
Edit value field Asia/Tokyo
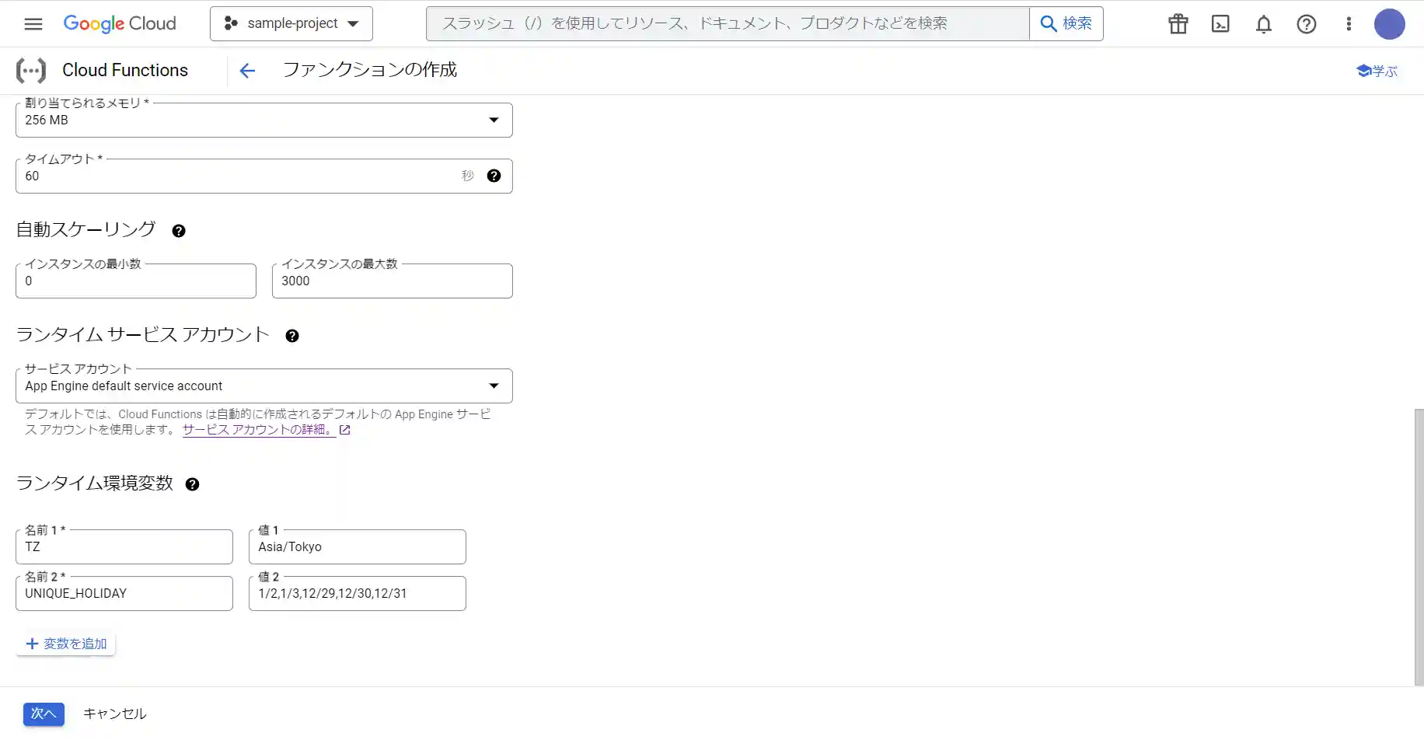coord(358,546)
